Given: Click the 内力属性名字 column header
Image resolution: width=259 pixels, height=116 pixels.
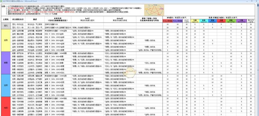Looking at the screenshot, I should pyautogui.click(x=18, y=19).
